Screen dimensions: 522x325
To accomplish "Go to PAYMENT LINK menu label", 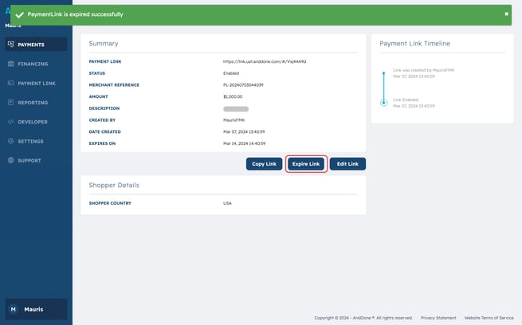I will [37, 83].
